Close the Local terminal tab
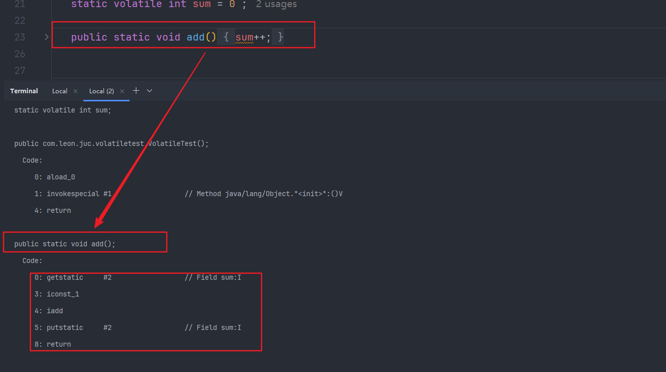Screen dimensions: 666x372 click(x=76, y=91)
